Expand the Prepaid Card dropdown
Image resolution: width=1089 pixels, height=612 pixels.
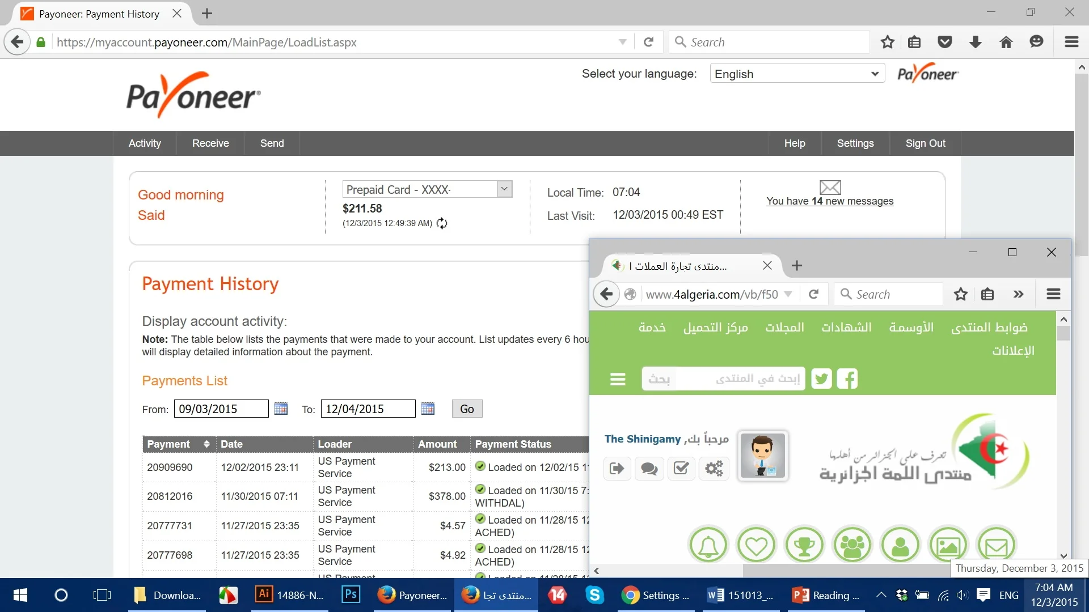(504, 189)
